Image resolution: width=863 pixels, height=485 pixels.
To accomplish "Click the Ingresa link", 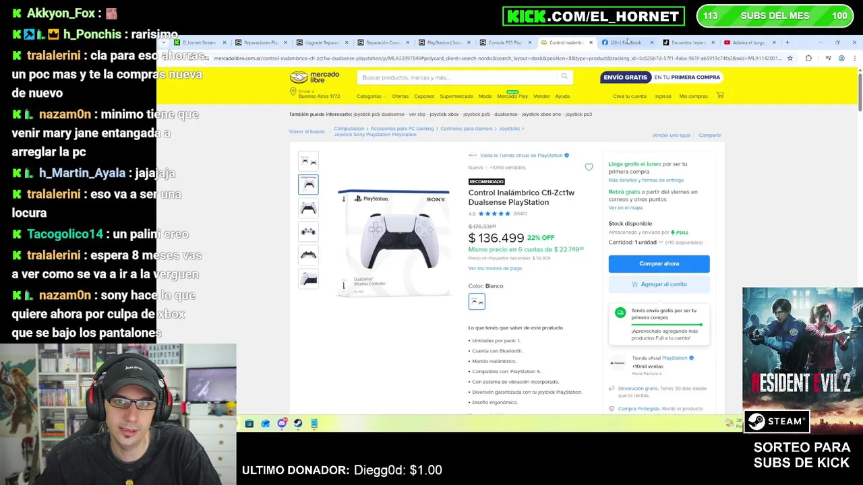I will pyautogui.click(x=663, y=96).
